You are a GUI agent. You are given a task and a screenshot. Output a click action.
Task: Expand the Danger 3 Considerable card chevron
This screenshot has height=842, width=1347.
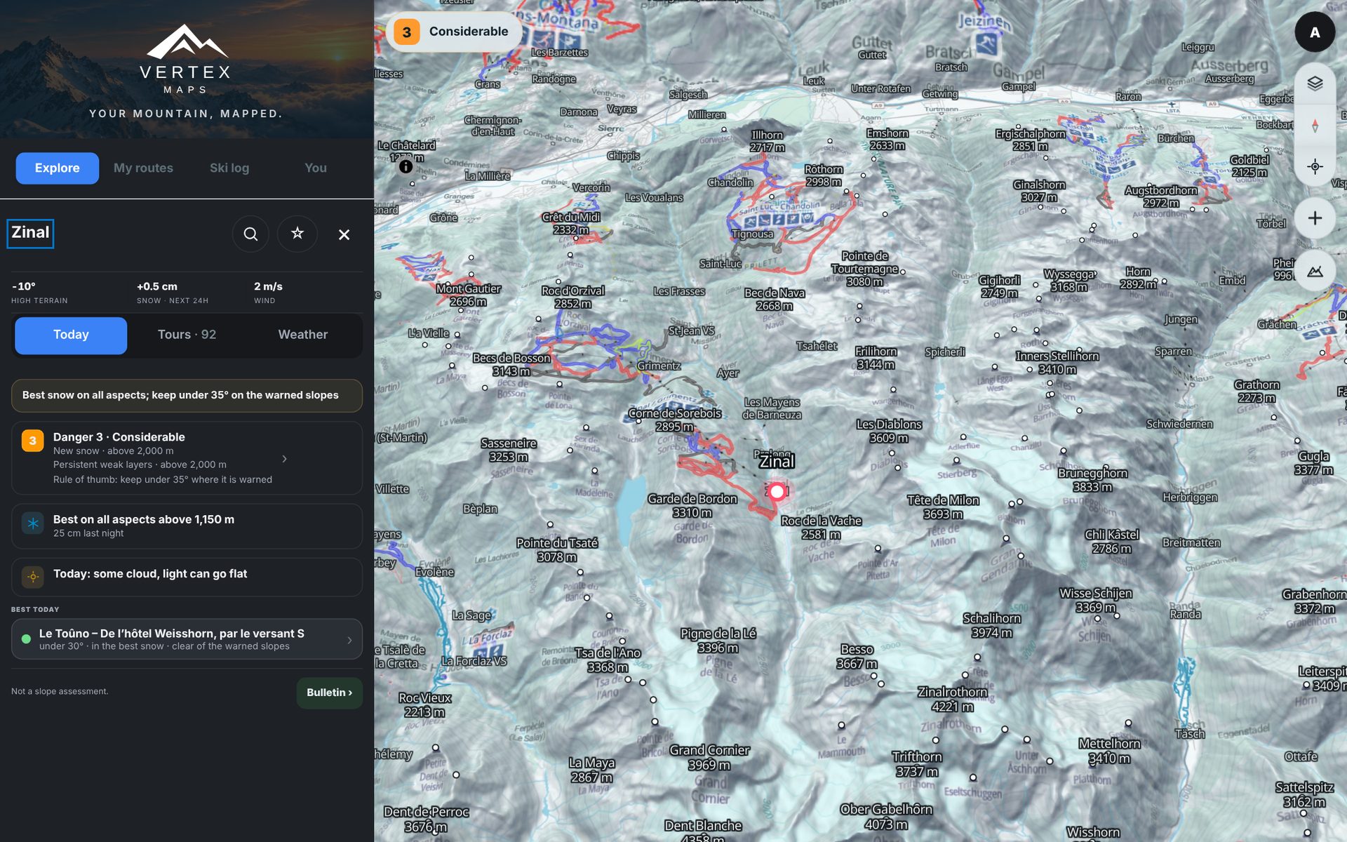coord(284,459)
